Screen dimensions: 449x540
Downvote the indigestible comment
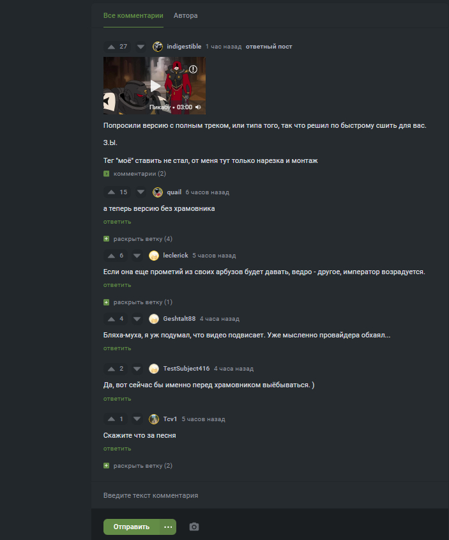[x=141, y=47]
